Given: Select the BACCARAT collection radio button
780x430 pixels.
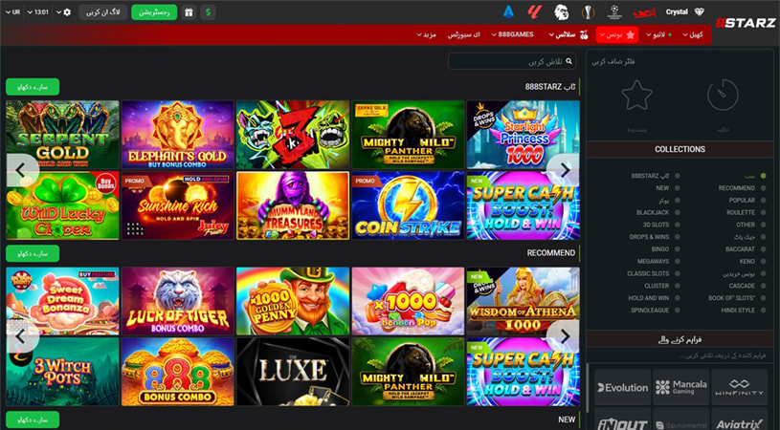Looking at the screenshot, I should point(763,249).
